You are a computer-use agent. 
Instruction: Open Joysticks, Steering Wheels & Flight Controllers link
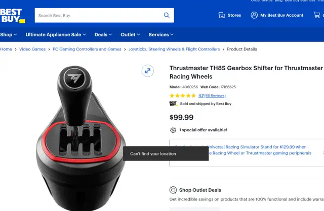click(x=174, y=49)
